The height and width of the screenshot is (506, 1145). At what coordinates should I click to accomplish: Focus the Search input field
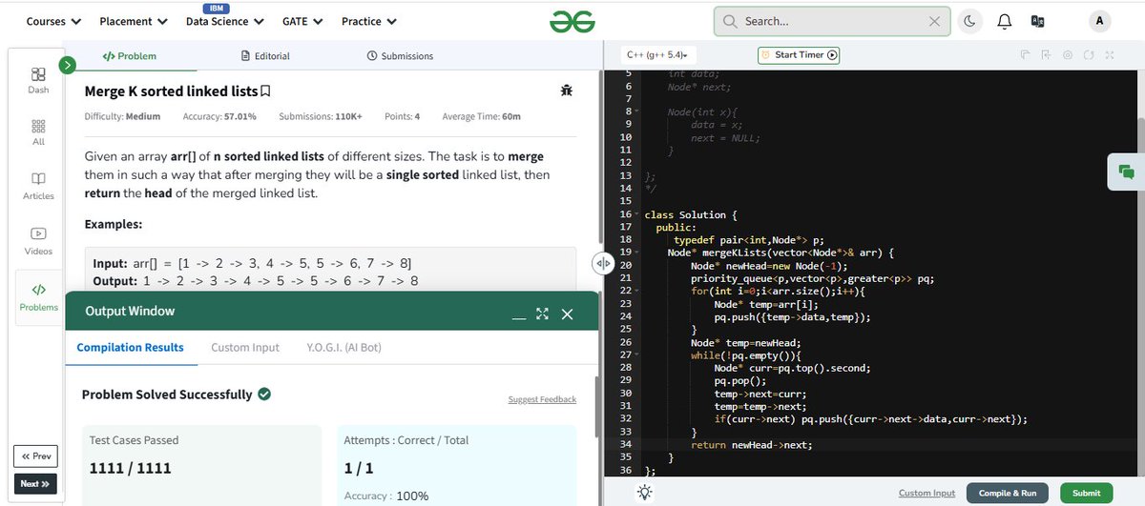(x=832, y=21)
